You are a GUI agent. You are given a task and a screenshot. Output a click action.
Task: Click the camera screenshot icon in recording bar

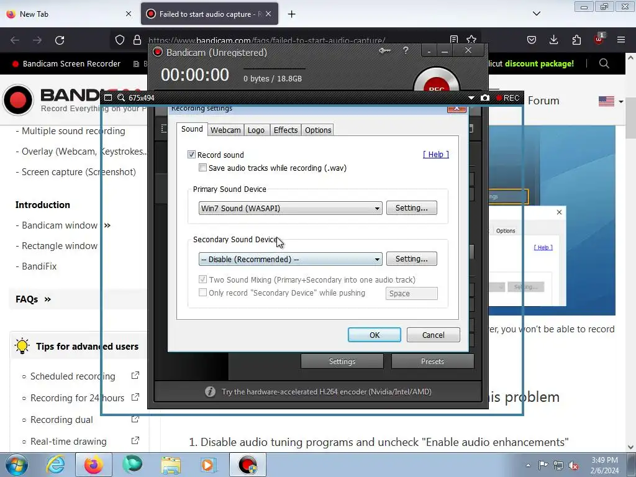click(x=484, y=98)
